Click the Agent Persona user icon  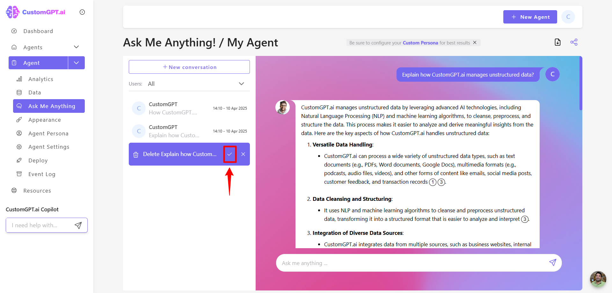click(x=19, y=133)
